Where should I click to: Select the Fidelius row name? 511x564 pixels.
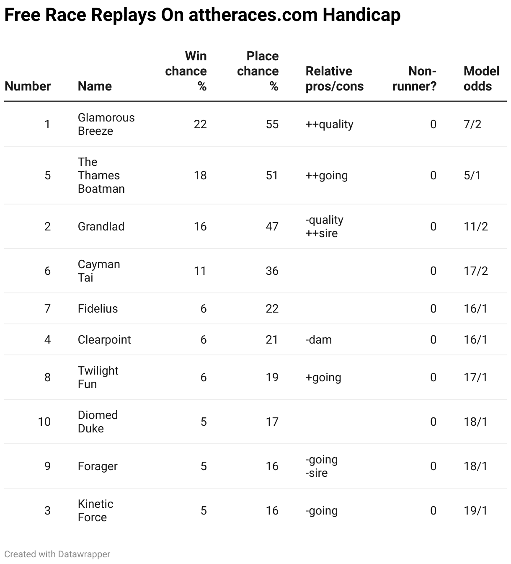(x=98, y=308)
